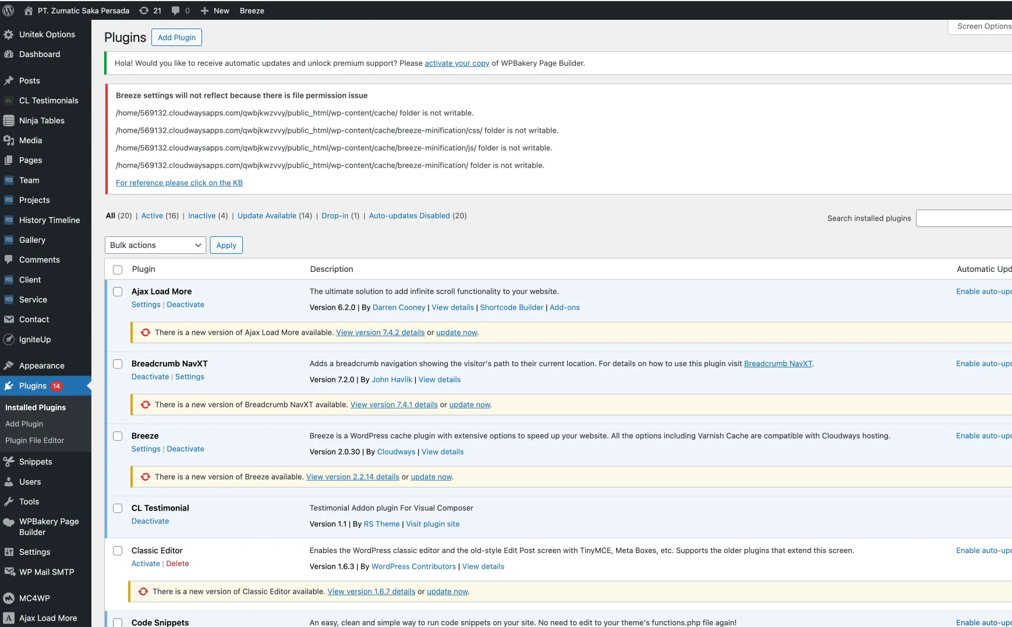Viewport: 1012px width, 627px height.
Task: Check the Code Snippets plugin checkbox
Action: pyautogui.click(x=118, y=622)
